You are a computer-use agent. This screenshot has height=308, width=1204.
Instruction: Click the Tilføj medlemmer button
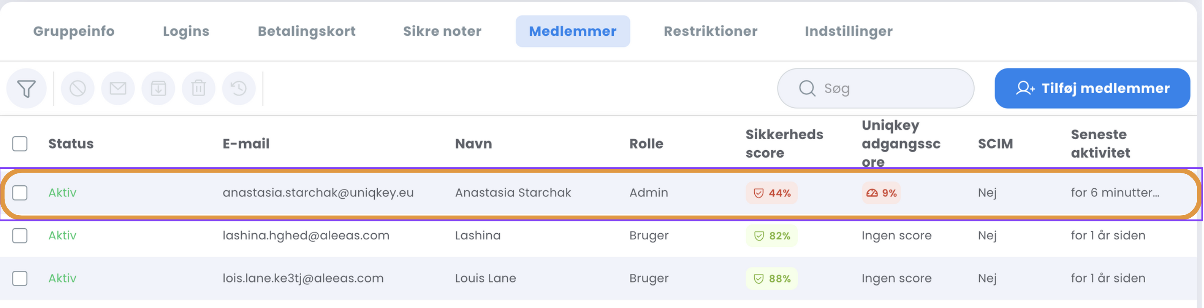click(x=1092, y=89)
